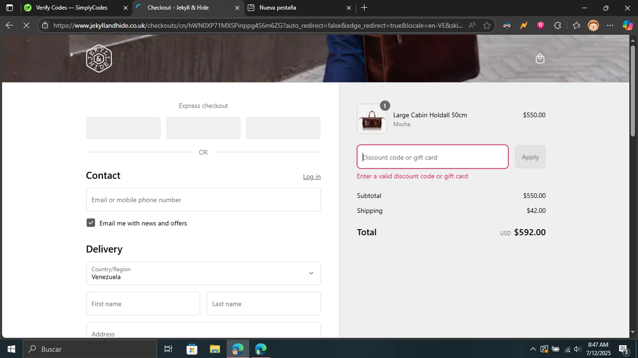Open the shopping bag cart icon
The image size is (638, 358).
[540, 59]
